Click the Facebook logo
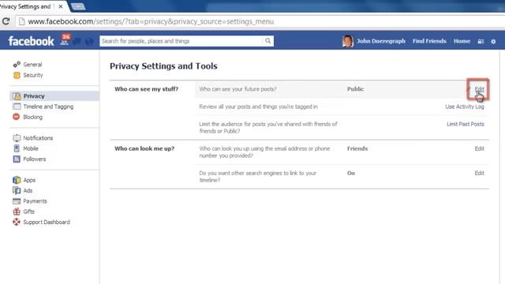The width and height of the screenshot is (505, 284). point(32,41)
